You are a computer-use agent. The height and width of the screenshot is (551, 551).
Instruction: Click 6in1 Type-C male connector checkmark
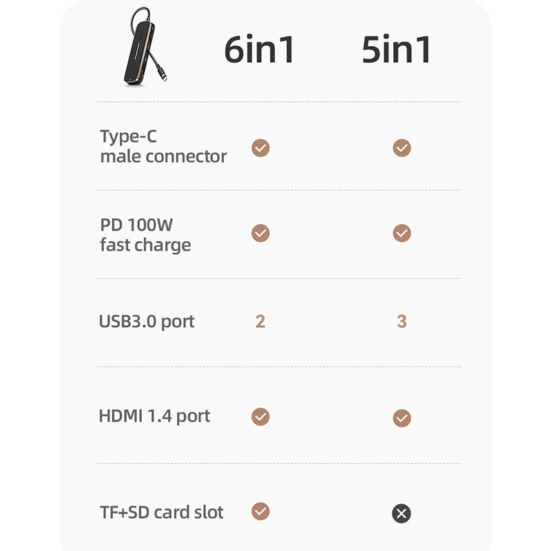(x=260, y=148)
